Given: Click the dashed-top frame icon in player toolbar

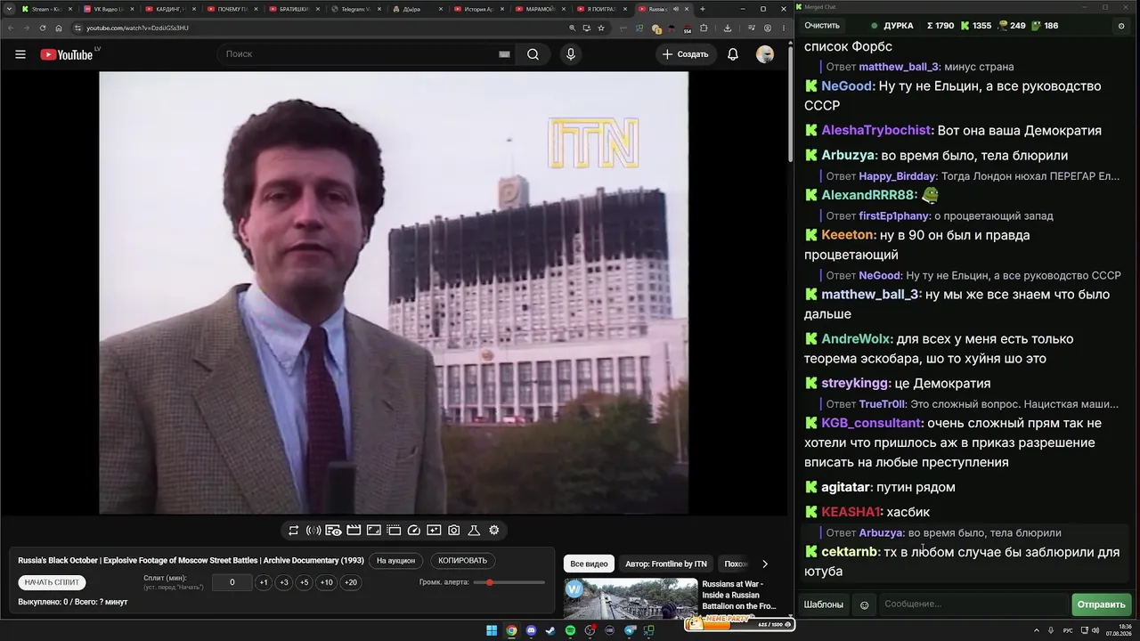Looking at the screenshot, I should pos(394,531).
